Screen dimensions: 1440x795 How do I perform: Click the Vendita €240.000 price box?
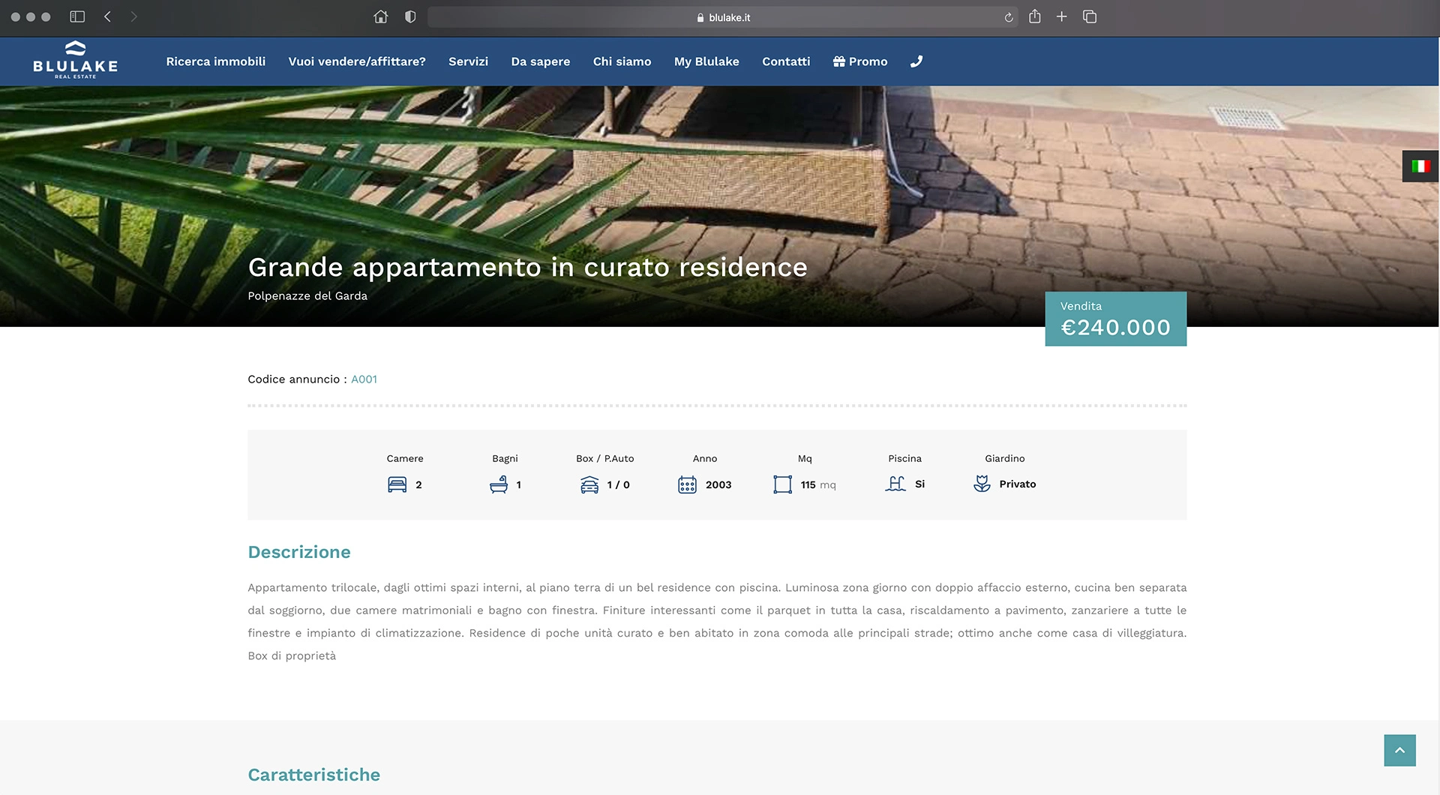tap(1116, 319)
